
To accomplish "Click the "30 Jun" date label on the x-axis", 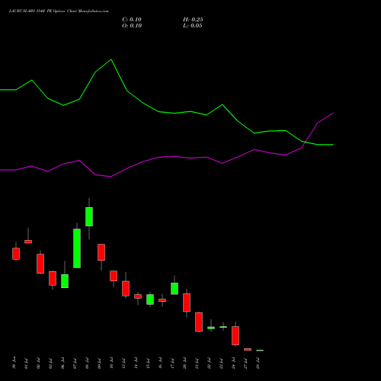I will point(14,363).
